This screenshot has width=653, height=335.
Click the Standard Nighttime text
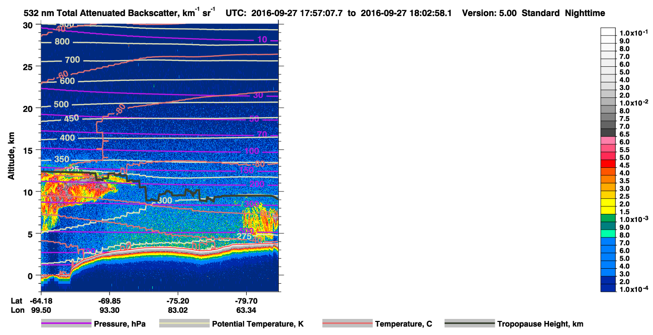point(564,13)
